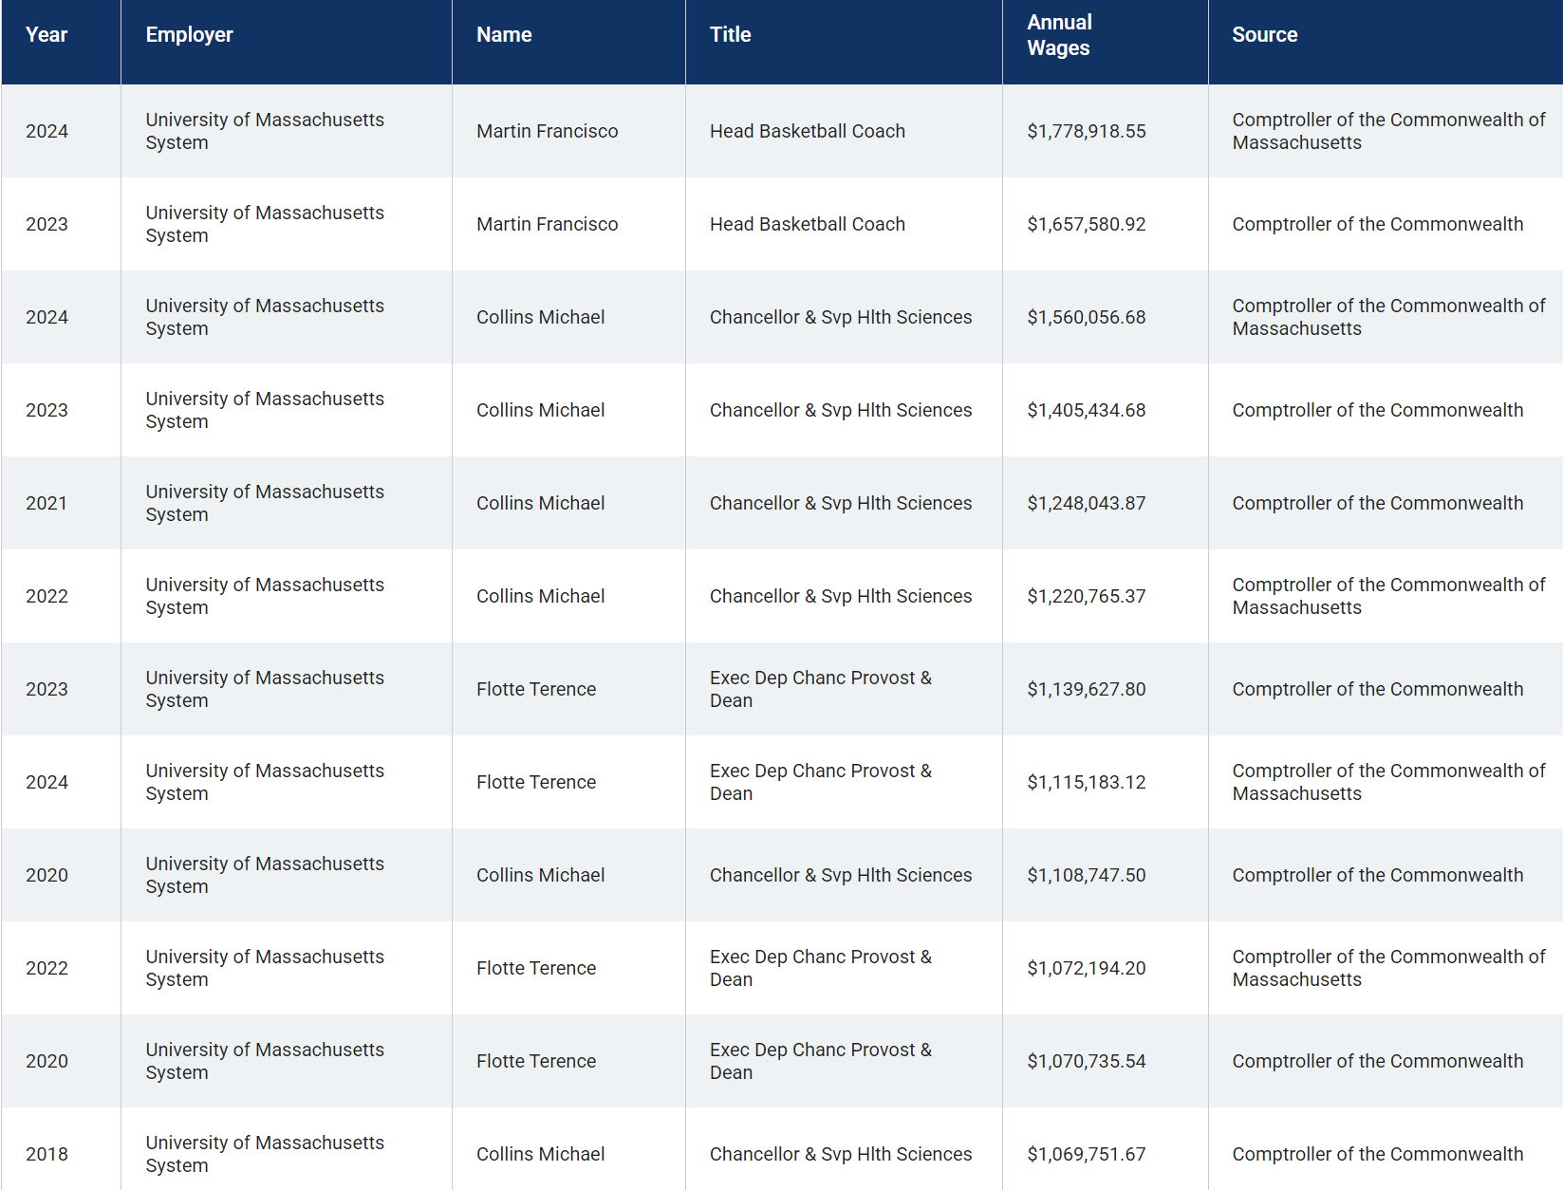The height and width of the screenshot is (1190, 1563).
Task: Click Martin Francisco name in 2023 row
Action: (x=547, y=225)
